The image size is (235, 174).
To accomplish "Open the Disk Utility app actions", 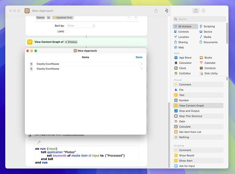I will click(x=209, y=73).
